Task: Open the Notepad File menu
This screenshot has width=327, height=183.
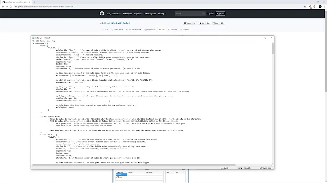Action: click(x=33, y=41)
